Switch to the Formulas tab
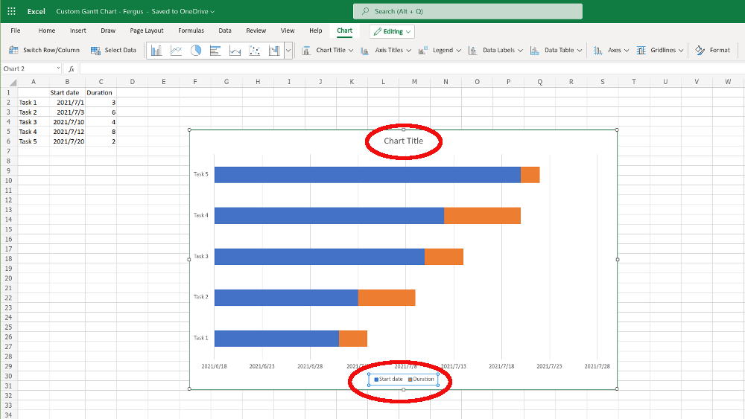 [191, 31]
